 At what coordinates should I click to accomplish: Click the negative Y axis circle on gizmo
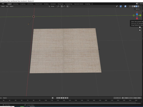pos(134,15)
